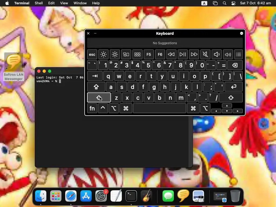This screenshot has height=207, width=276.
Task: Click the letter q key
Action: (108, 76)
